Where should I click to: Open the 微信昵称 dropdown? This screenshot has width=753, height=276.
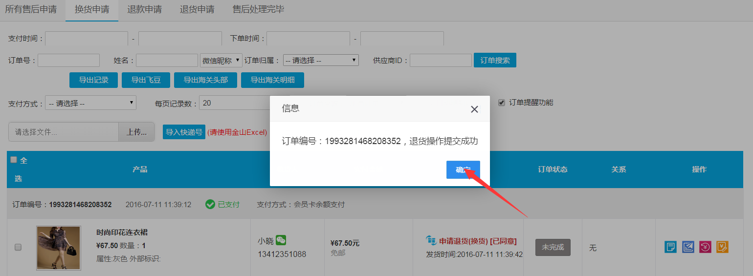point(221,60)
